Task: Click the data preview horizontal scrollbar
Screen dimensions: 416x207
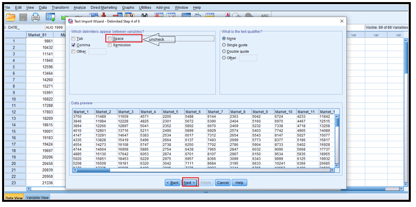Action: 204,170
